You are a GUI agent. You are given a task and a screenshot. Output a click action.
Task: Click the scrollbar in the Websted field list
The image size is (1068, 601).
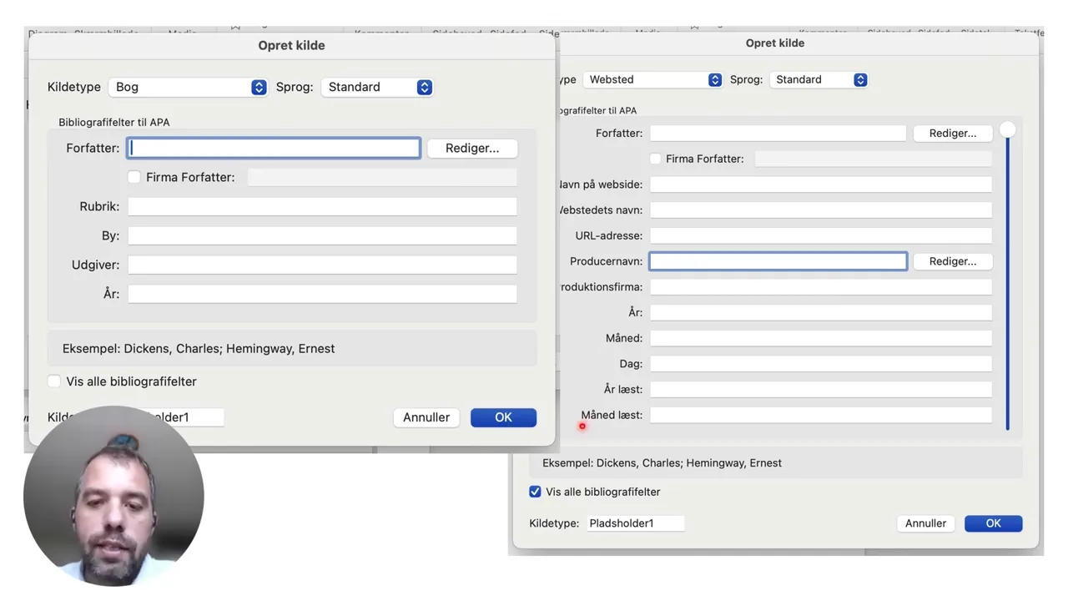pyautogui.click(x=1008, y=284)
